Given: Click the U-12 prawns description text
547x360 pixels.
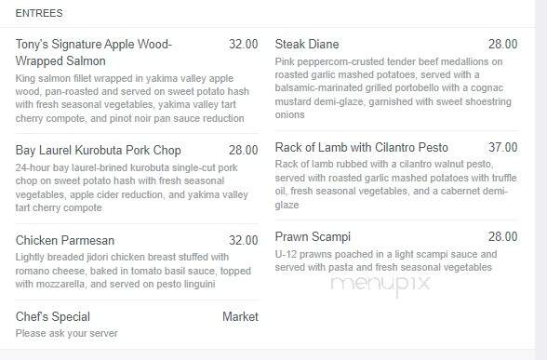Looking at the screenshot, I should tap(386, 260).
